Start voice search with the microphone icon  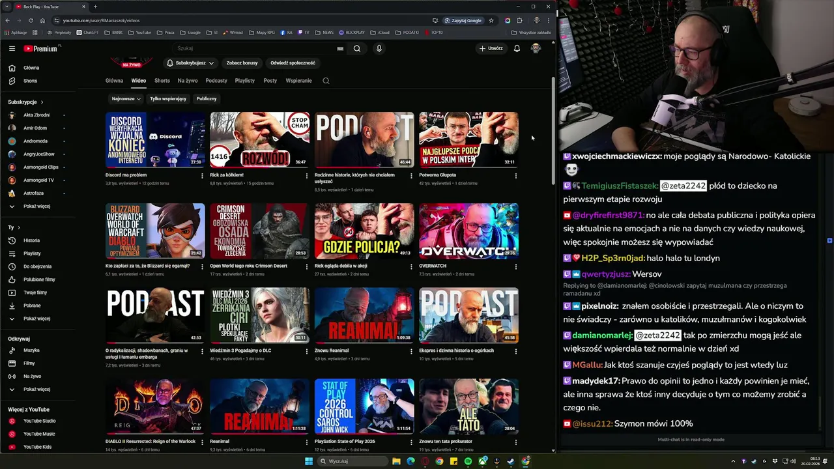[379, 48]
